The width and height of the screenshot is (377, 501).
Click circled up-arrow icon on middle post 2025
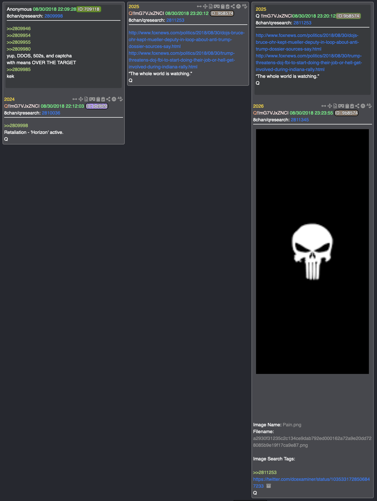tap(239, 6)
